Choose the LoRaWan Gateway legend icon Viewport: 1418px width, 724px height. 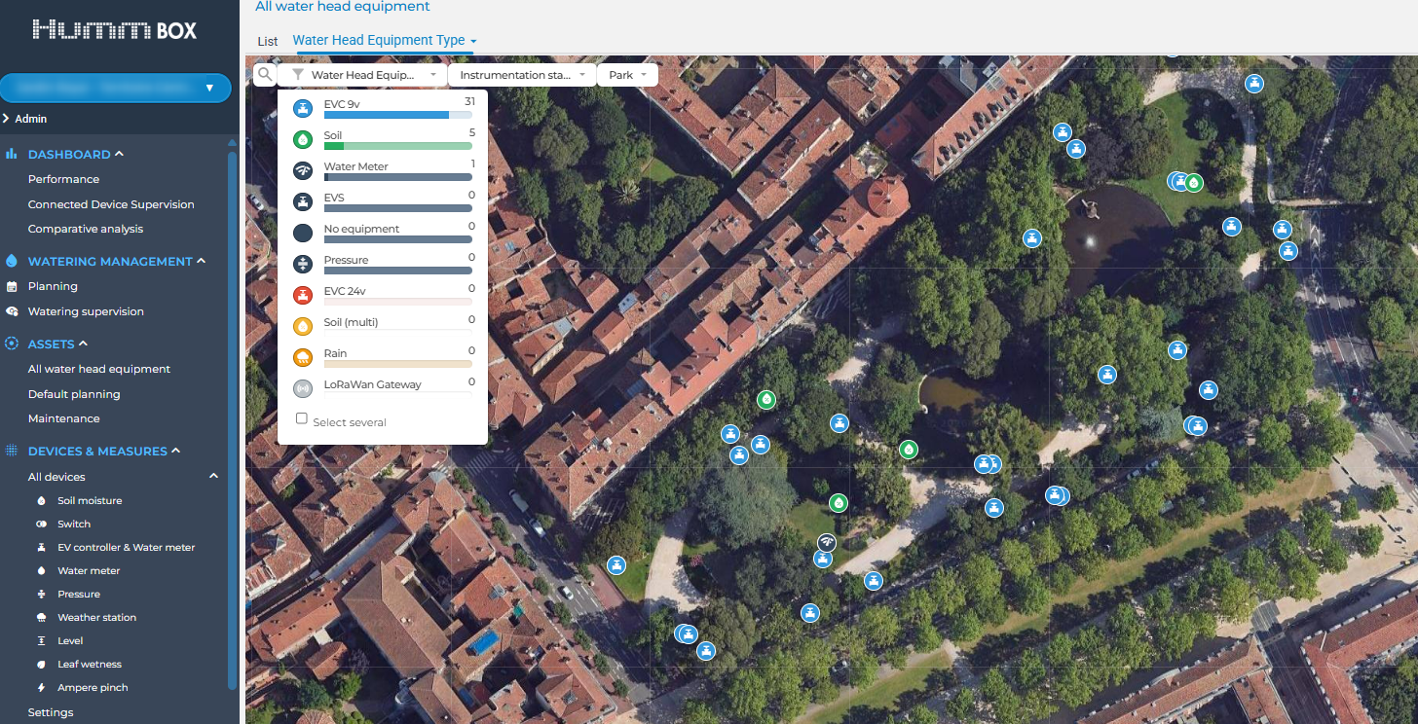coord(303,388)
